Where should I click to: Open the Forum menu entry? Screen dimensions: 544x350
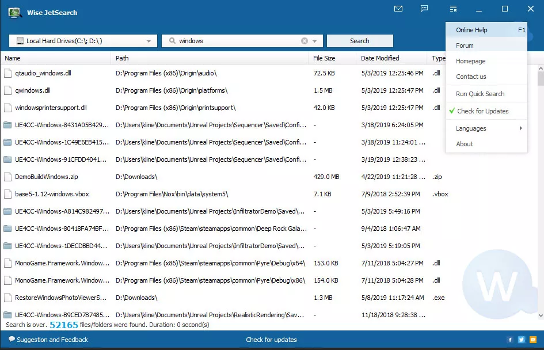486,45
